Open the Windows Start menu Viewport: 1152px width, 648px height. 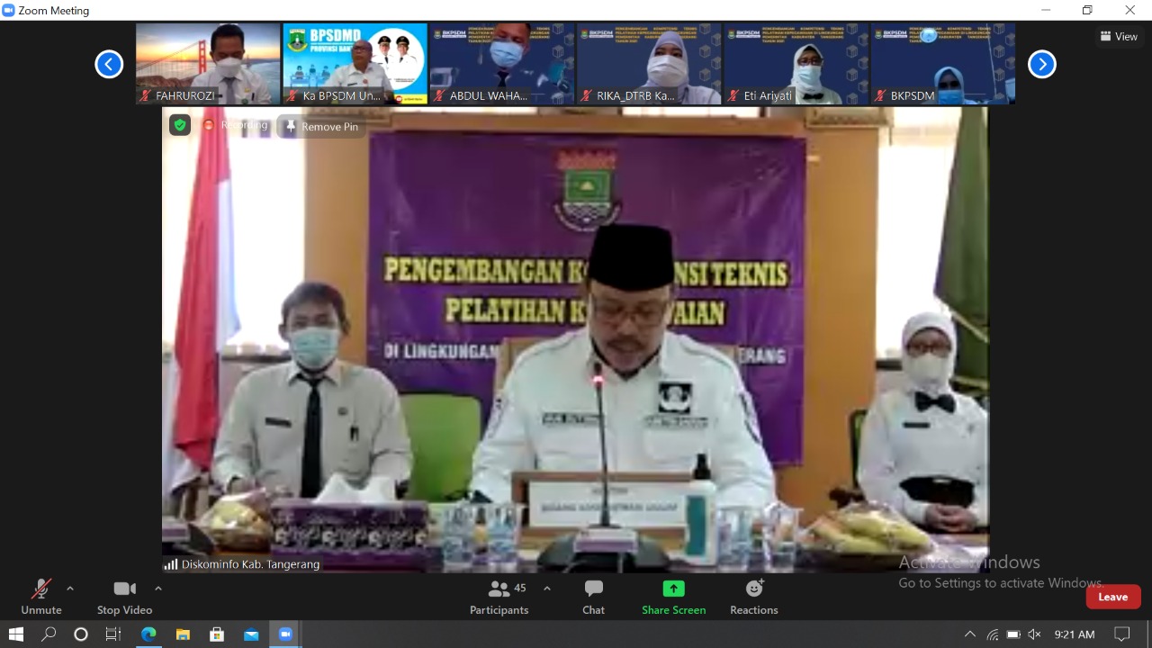coord(15,634)
